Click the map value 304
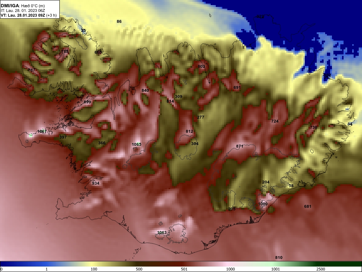Screen dimensions: 362x272 pyautogui.click(x=195, y=144)
